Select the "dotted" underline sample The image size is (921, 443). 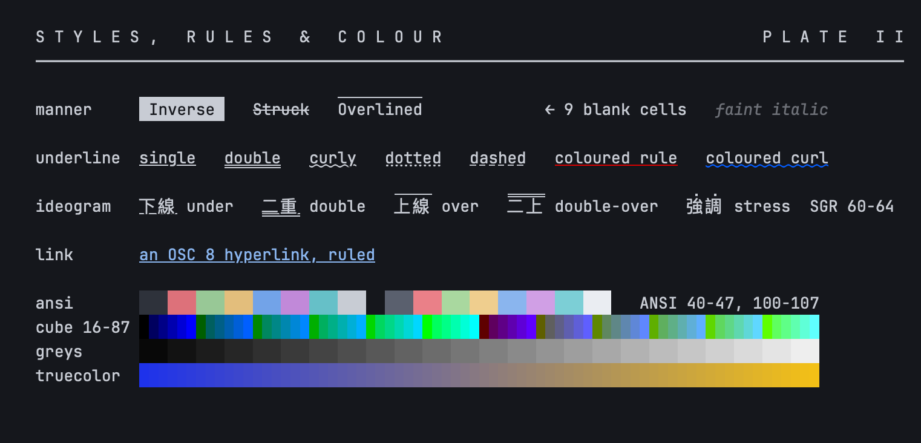pyautogui.click(x=413, y=159)
